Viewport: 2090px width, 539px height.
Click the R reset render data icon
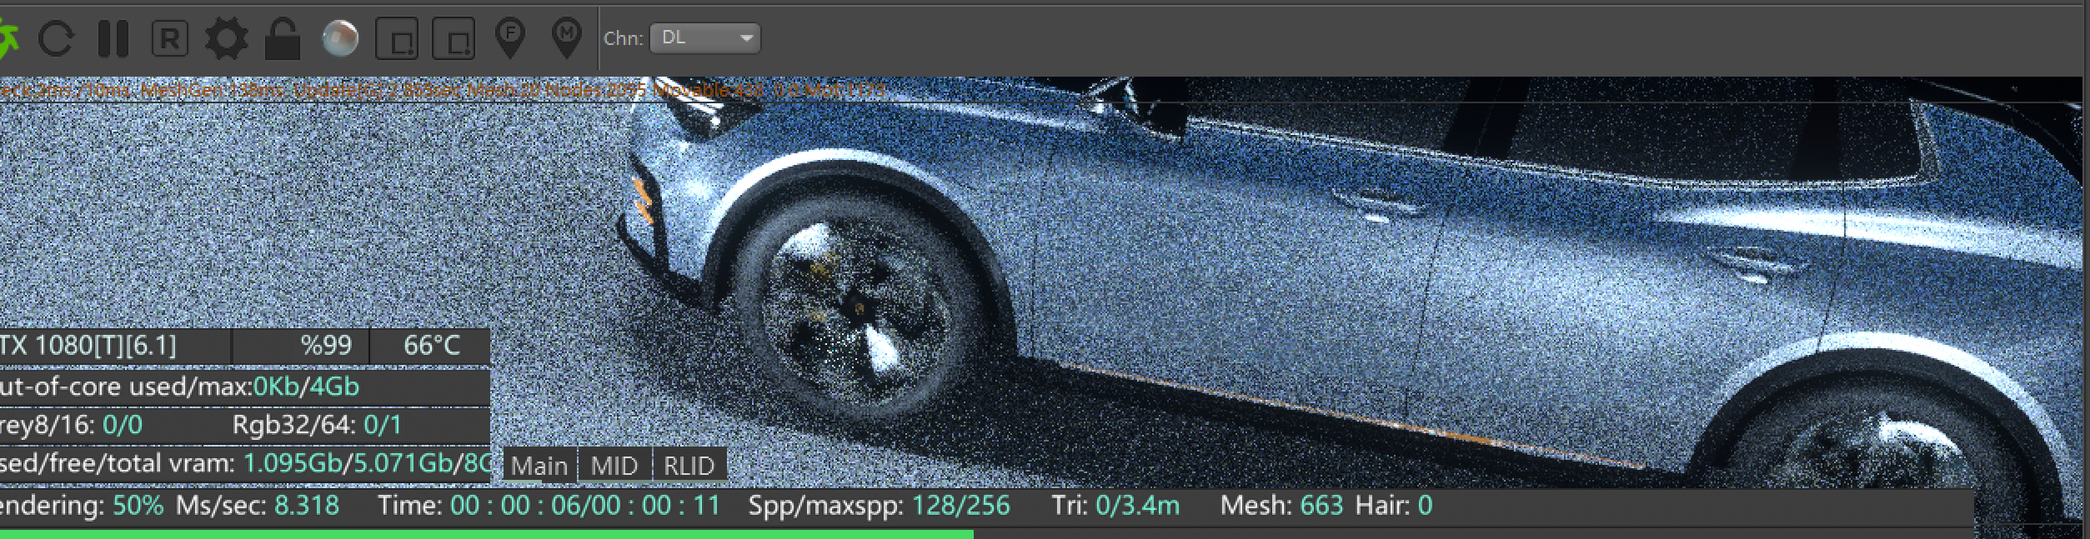[x=169, y=38]
